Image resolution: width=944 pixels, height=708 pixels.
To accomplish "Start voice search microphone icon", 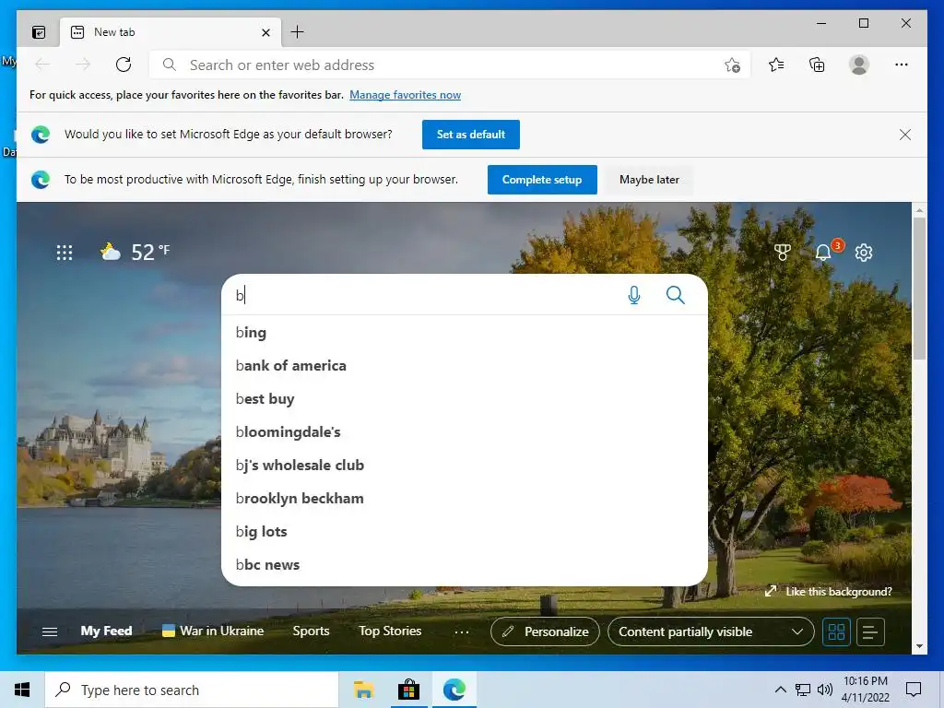I will (634, 295).
